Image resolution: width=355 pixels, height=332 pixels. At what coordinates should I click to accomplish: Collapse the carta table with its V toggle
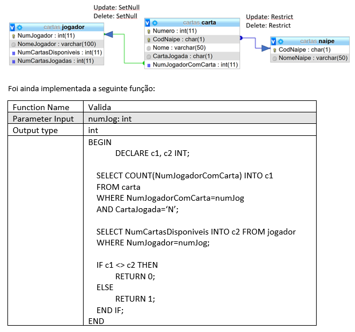[x=147, y=23]
